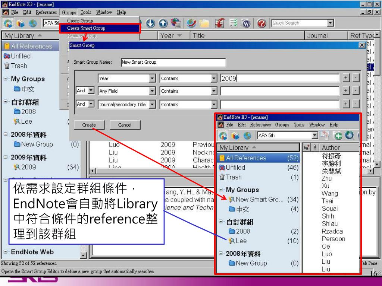
Task: Remove Journal/Secondary Title row with minus button
Action: (x=356, y=104)
